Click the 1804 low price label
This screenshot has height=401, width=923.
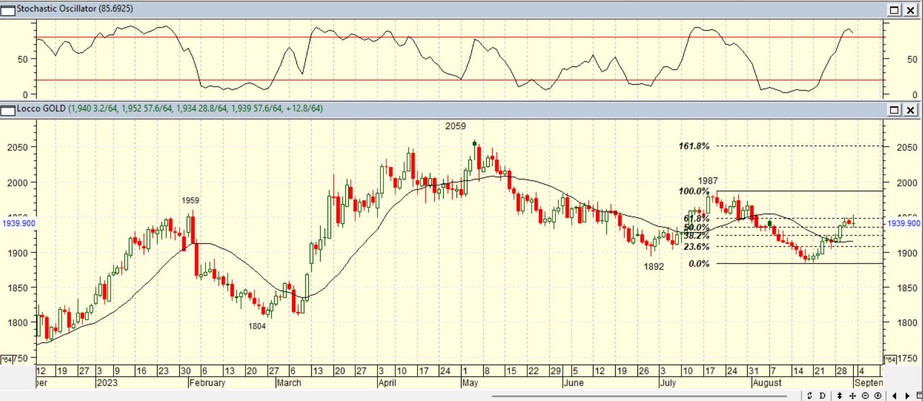(257, 326)
